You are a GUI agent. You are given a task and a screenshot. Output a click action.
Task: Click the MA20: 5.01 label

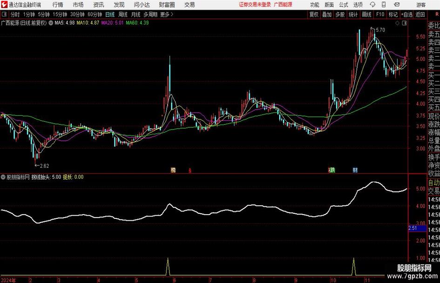point(112,23)
